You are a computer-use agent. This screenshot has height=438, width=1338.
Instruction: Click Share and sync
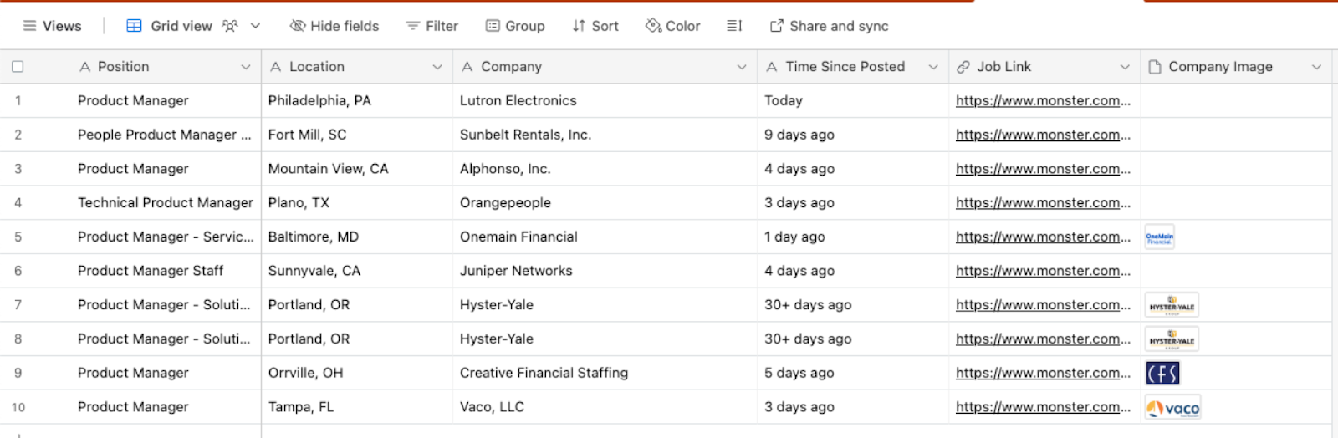(x=830, y=26)
